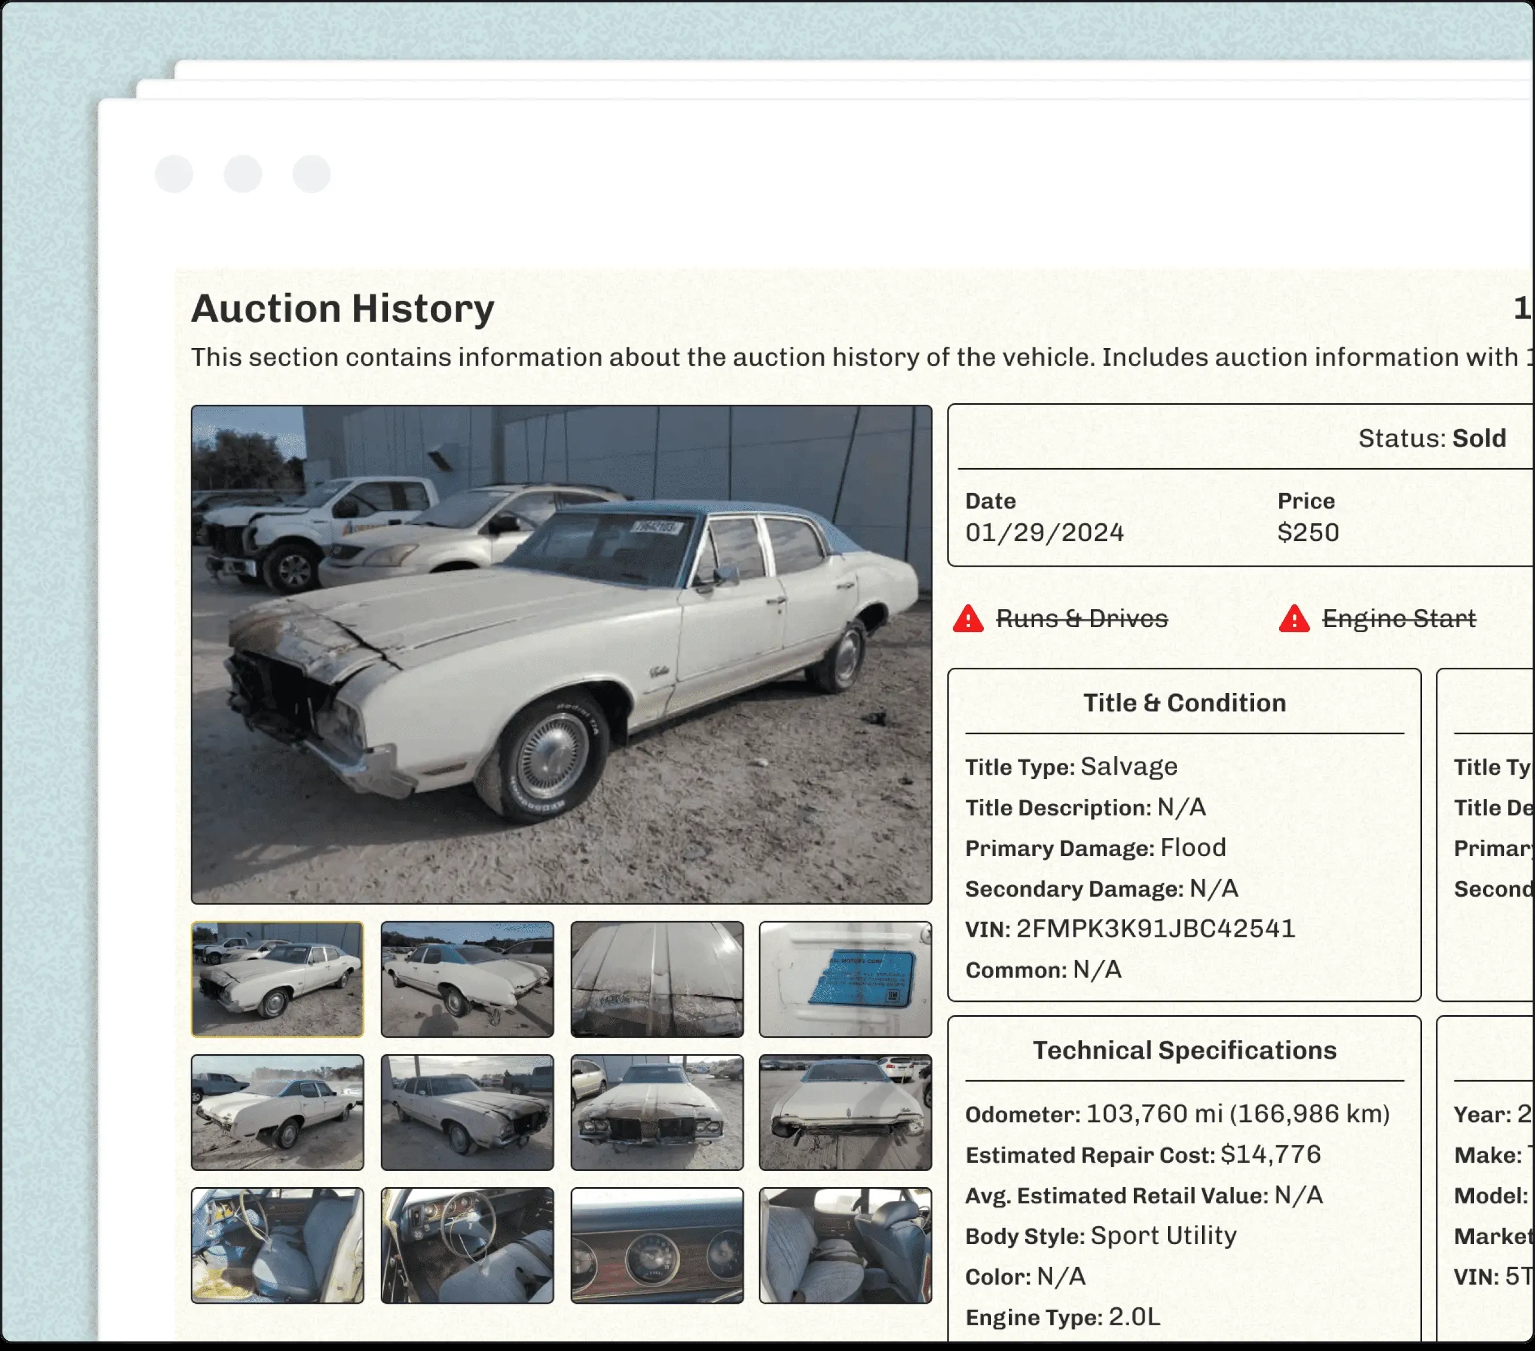Image resolution: width=1535 pixels, height=1351 pixels.
Task: Click the crossed-out Runs & Drives text
Action: point(1081,619)
